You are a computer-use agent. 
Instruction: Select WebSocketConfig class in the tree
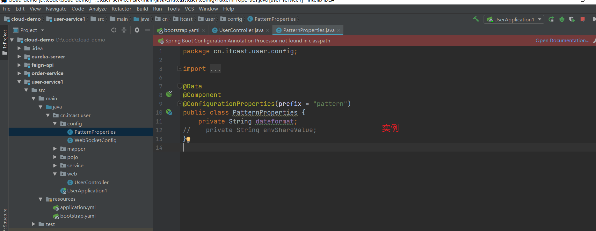(95, 140)
